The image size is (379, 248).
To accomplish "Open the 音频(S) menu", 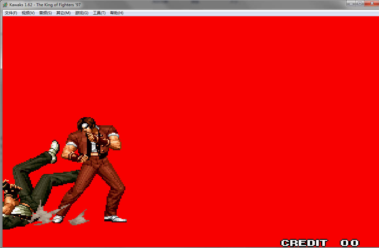I will tap(45, 13).
